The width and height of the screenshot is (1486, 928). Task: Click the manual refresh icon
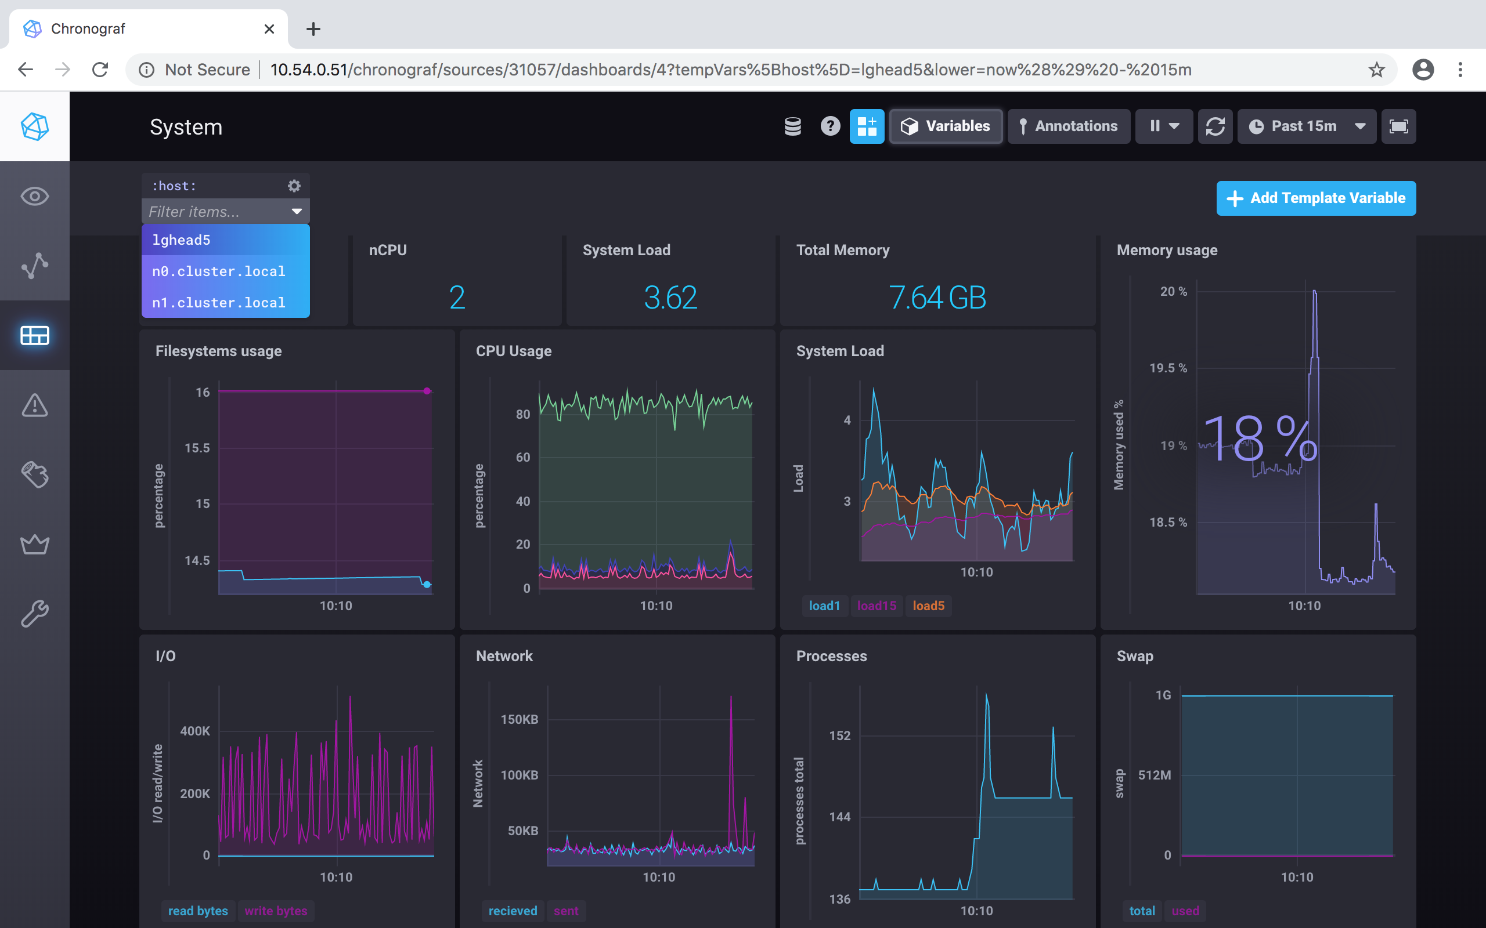(1215, 126)
